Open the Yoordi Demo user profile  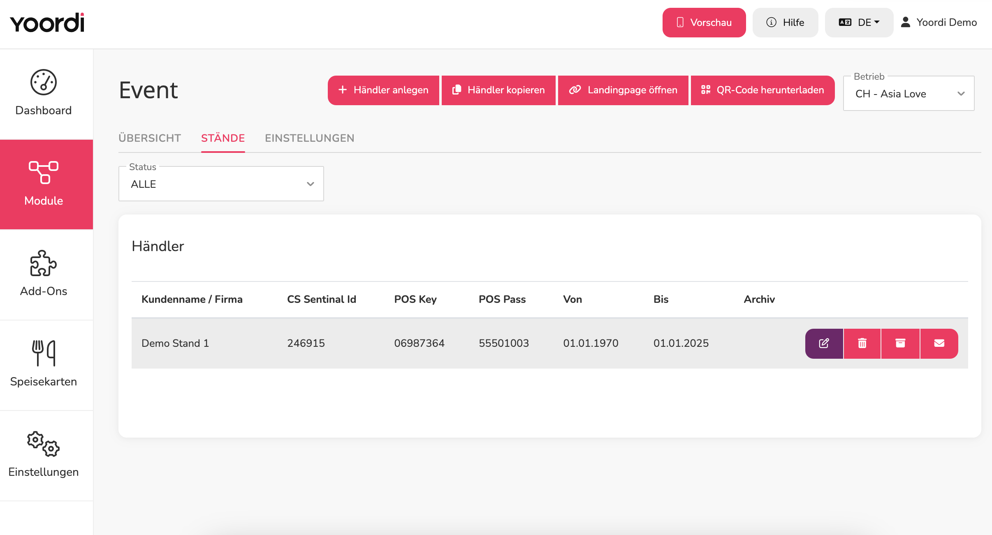point(939,23)
